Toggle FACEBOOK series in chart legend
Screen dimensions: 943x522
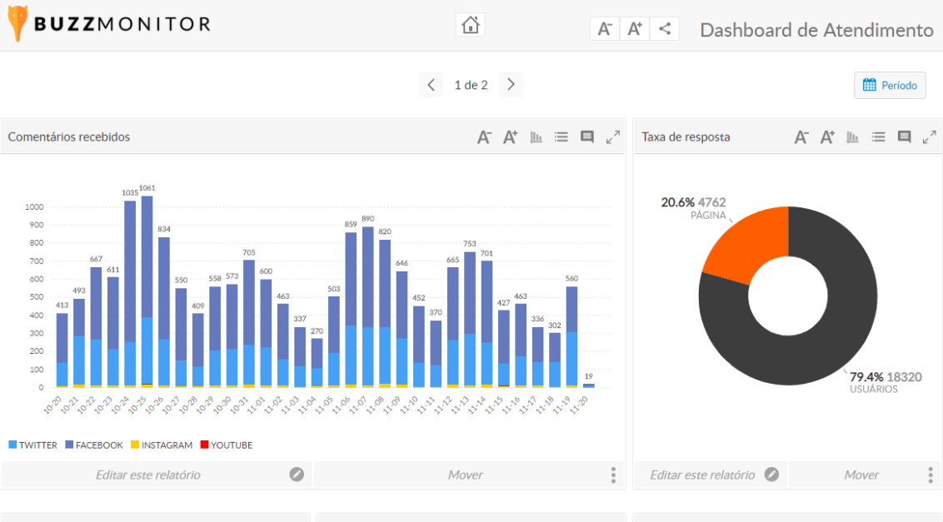(x=93, y=445)
